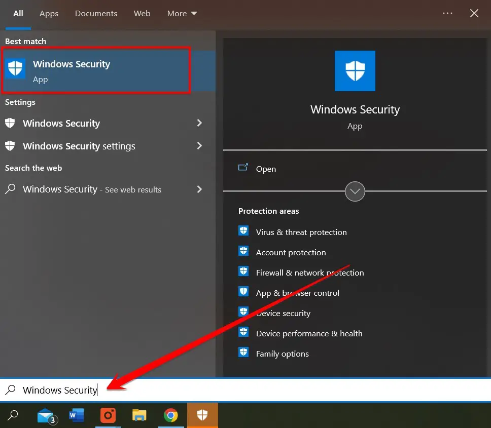Expand arrow for the web results row
The width and height of the screenshot is (491, 428).
[x=199, y=189]
